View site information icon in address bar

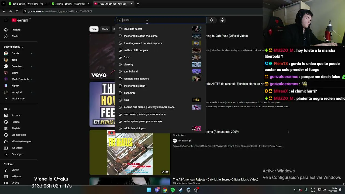click(x=25, y=11)
